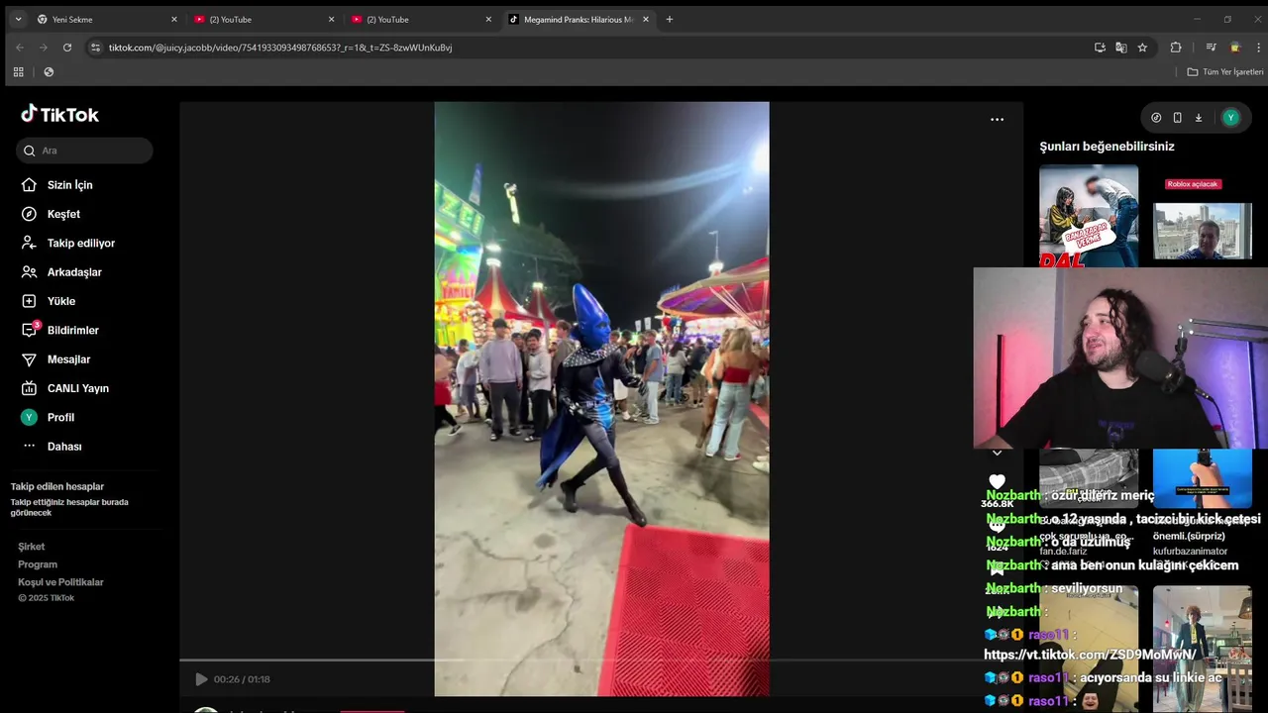Click 'Takip edilen hesaplar' heading
Image resolution: width=1268 pixels, height=713 pixels.
tap(57, 487)
